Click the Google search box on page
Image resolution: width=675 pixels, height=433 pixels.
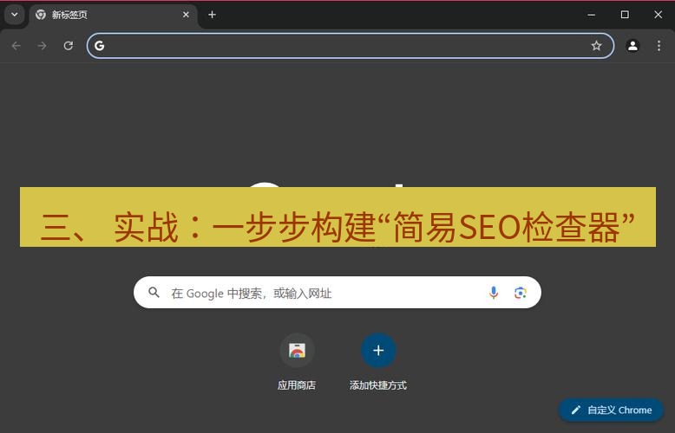click(337, 293)
